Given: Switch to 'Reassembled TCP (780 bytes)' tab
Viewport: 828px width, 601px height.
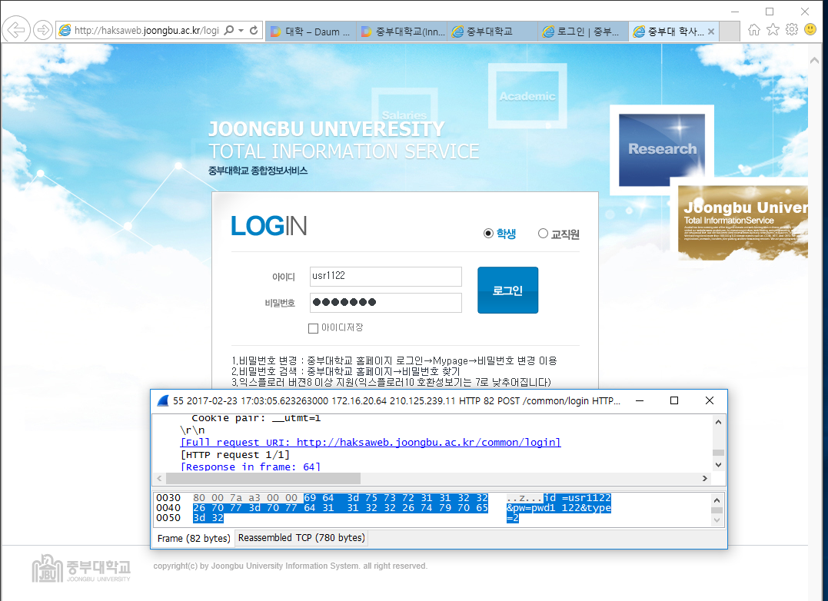Looking at the screenshot, I should tap(301, 538).
